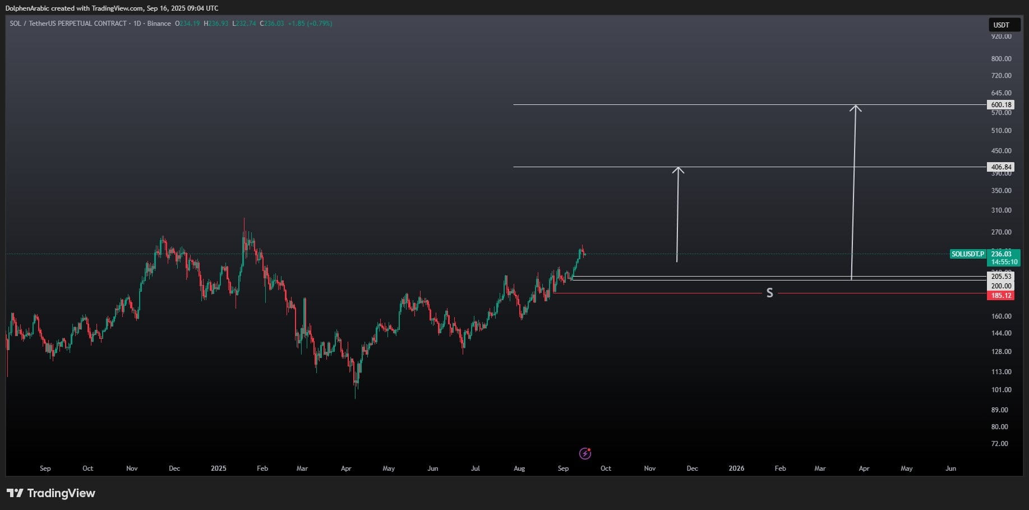Click the 144.00 price scale label
The width and height of the screenshot is (1029, 510).
click(1002, 333)
